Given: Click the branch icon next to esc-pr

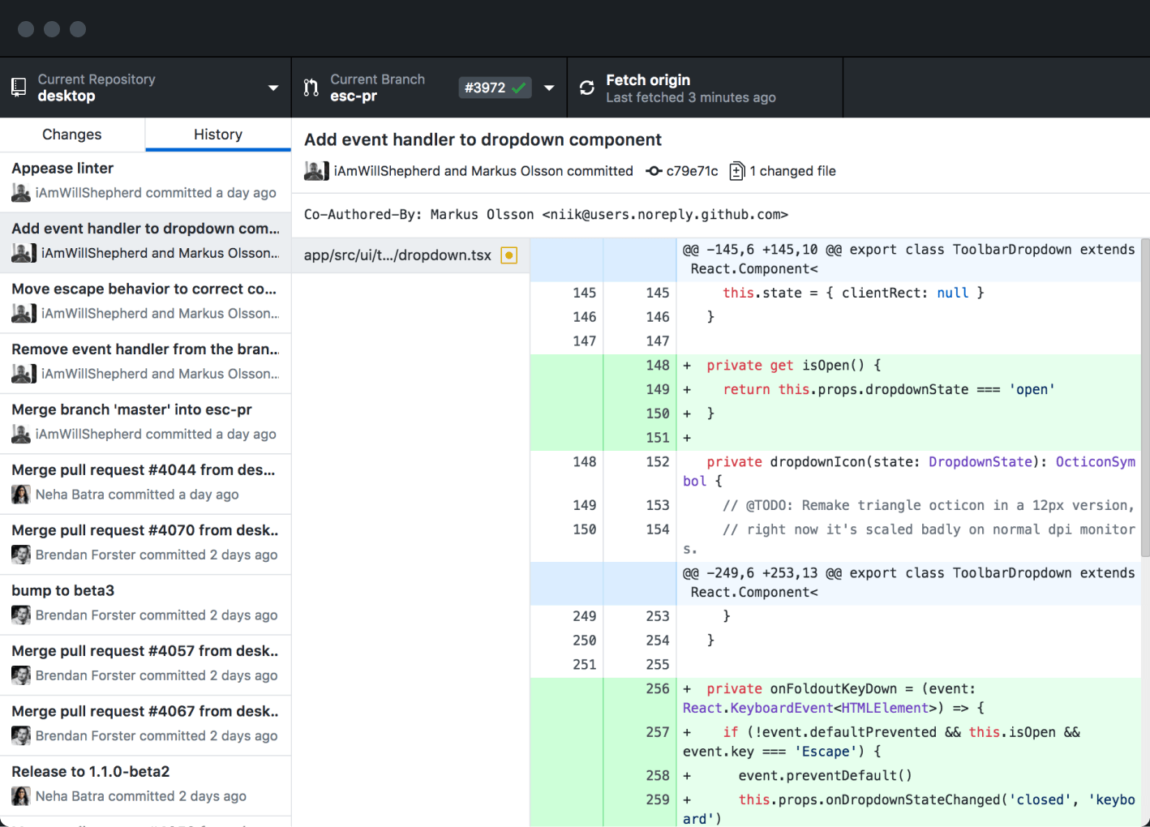Looking at the screenshot, I should click(311, 88).
